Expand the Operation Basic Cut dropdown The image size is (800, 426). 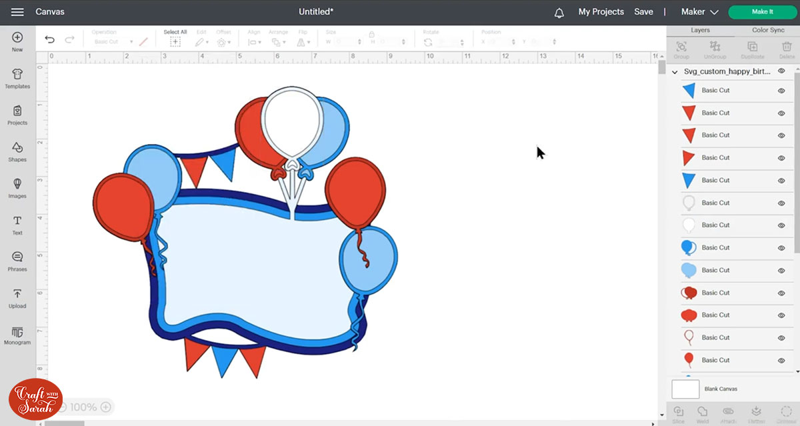click(x=113, y=42)
